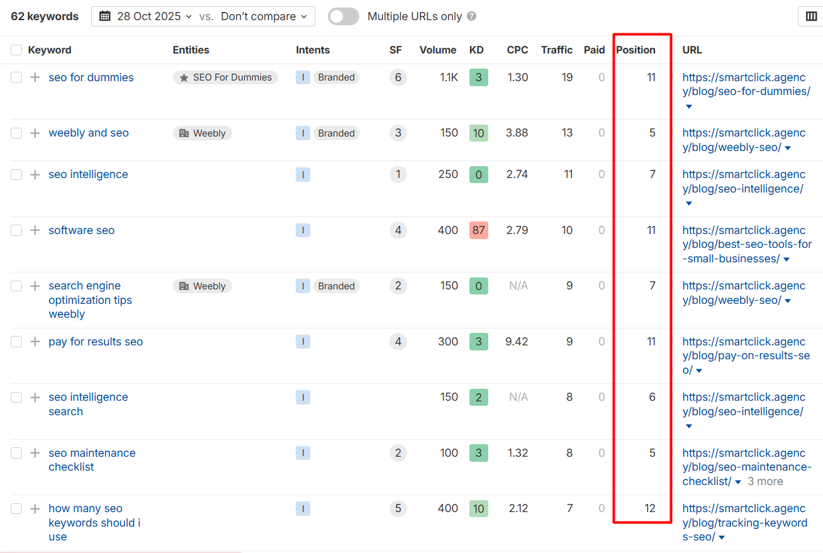Open the Don't compare dropdown
823x553 pixels.
tap(263, 16)
